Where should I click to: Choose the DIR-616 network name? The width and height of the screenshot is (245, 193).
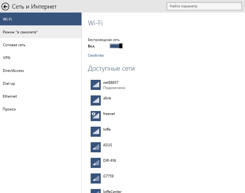click(x=110, y=161)
